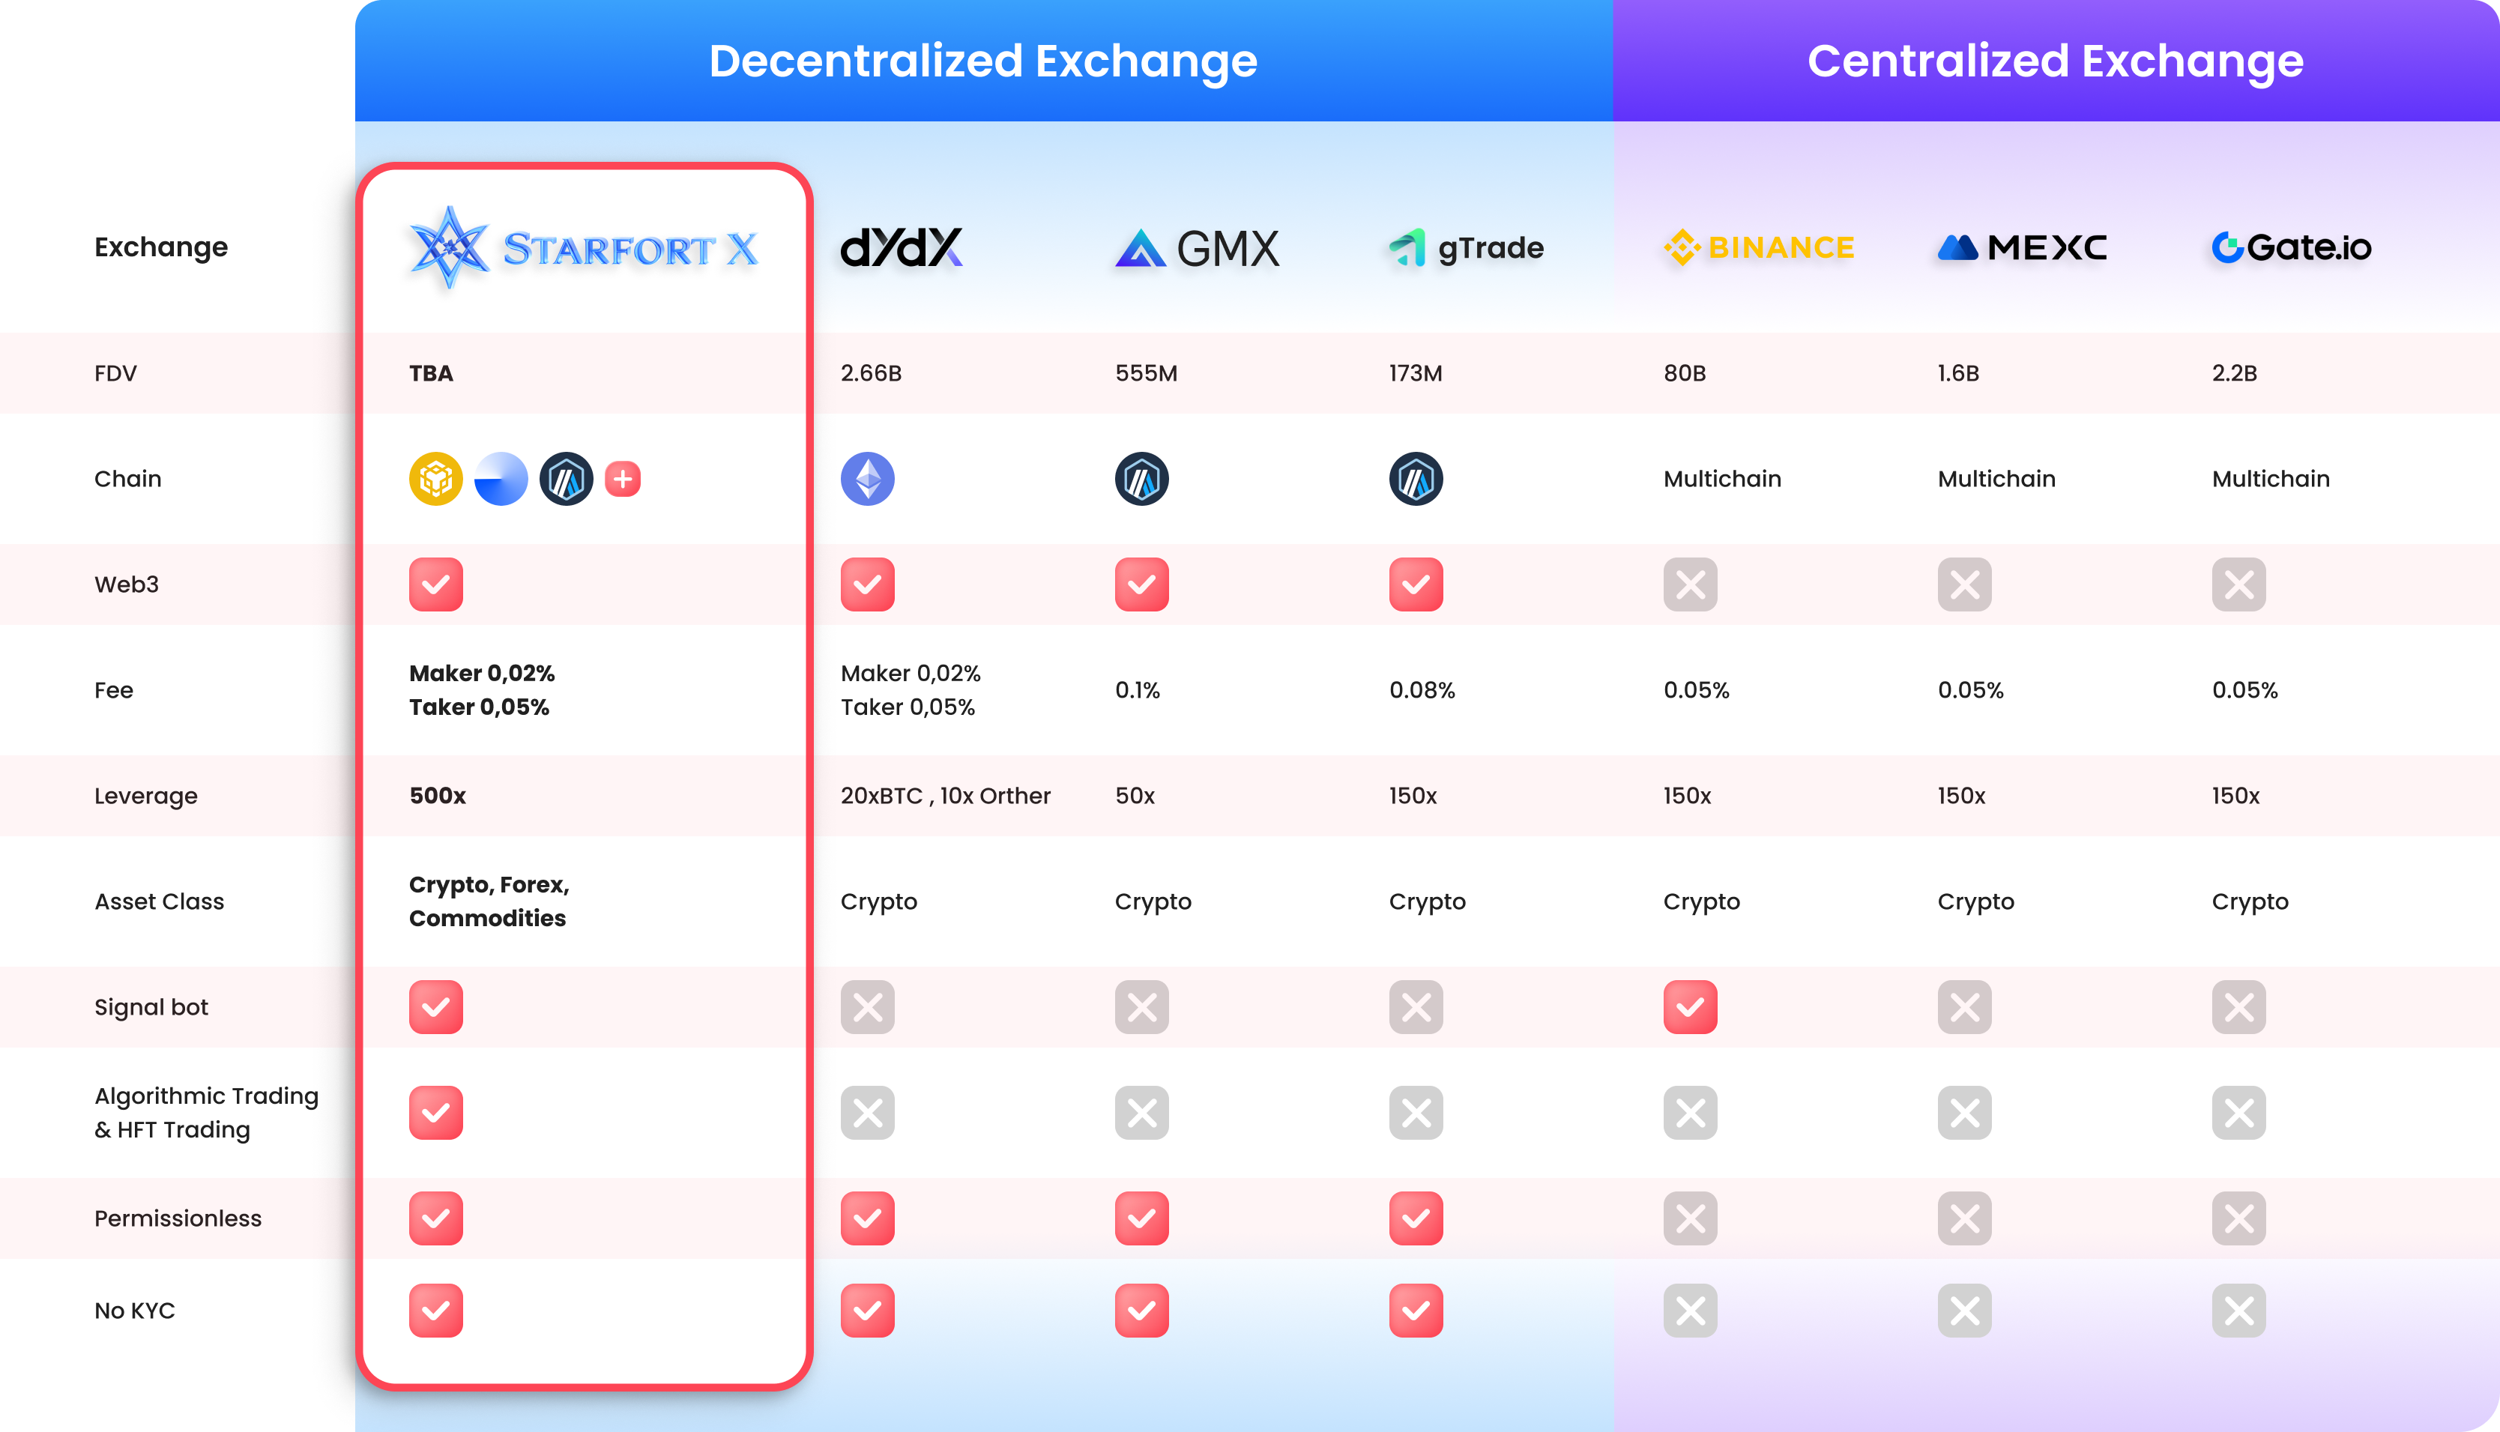This screenshot has width=2500, height=1432.
Task: Click the GMX exchange logo
Action: point(1197,248)
